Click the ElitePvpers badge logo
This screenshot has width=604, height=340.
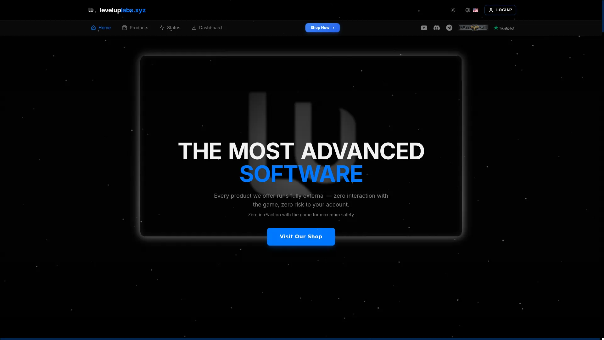[x=473, y=28]
